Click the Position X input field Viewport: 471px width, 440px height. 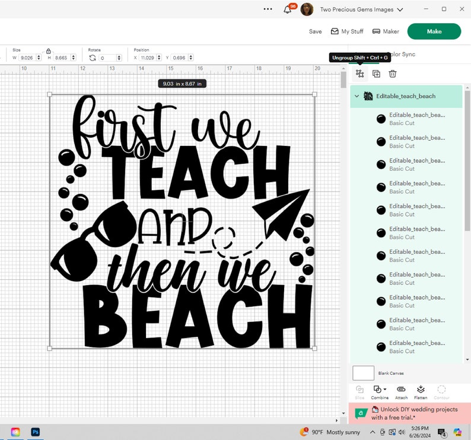coord(148,58)
